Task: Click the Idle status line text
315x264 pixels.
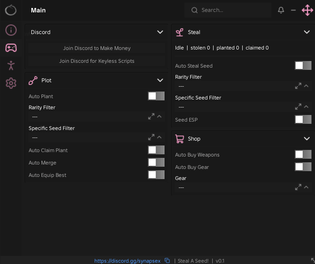Action: 222,48
